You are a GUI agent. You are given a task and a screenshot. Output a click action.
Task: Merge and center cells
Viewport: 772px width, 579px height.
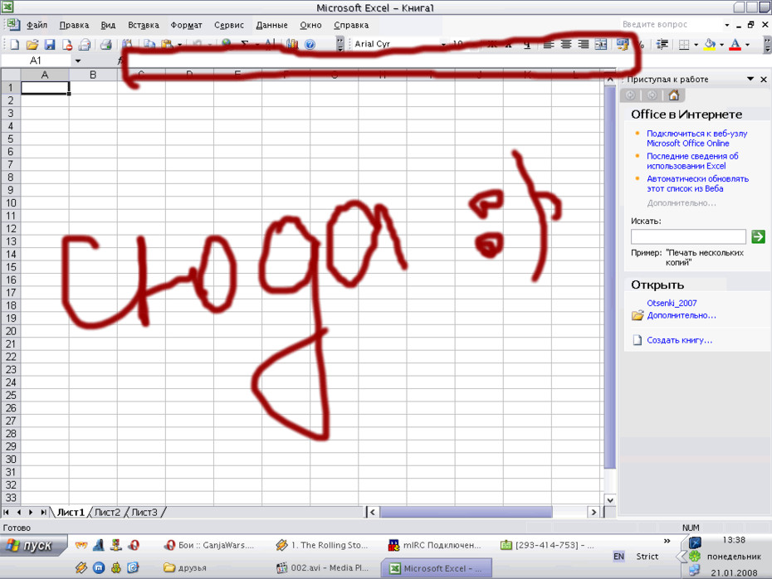(x=601, y=45)
